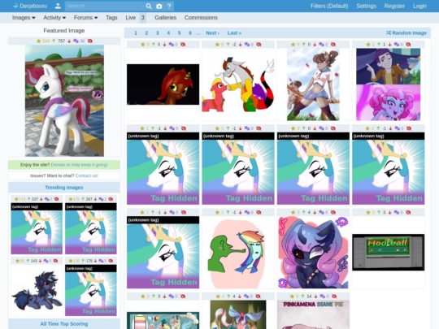Hide the Rainbow Dash and green figure image
This screenshot has height=329, width=439.
(259, 212)
